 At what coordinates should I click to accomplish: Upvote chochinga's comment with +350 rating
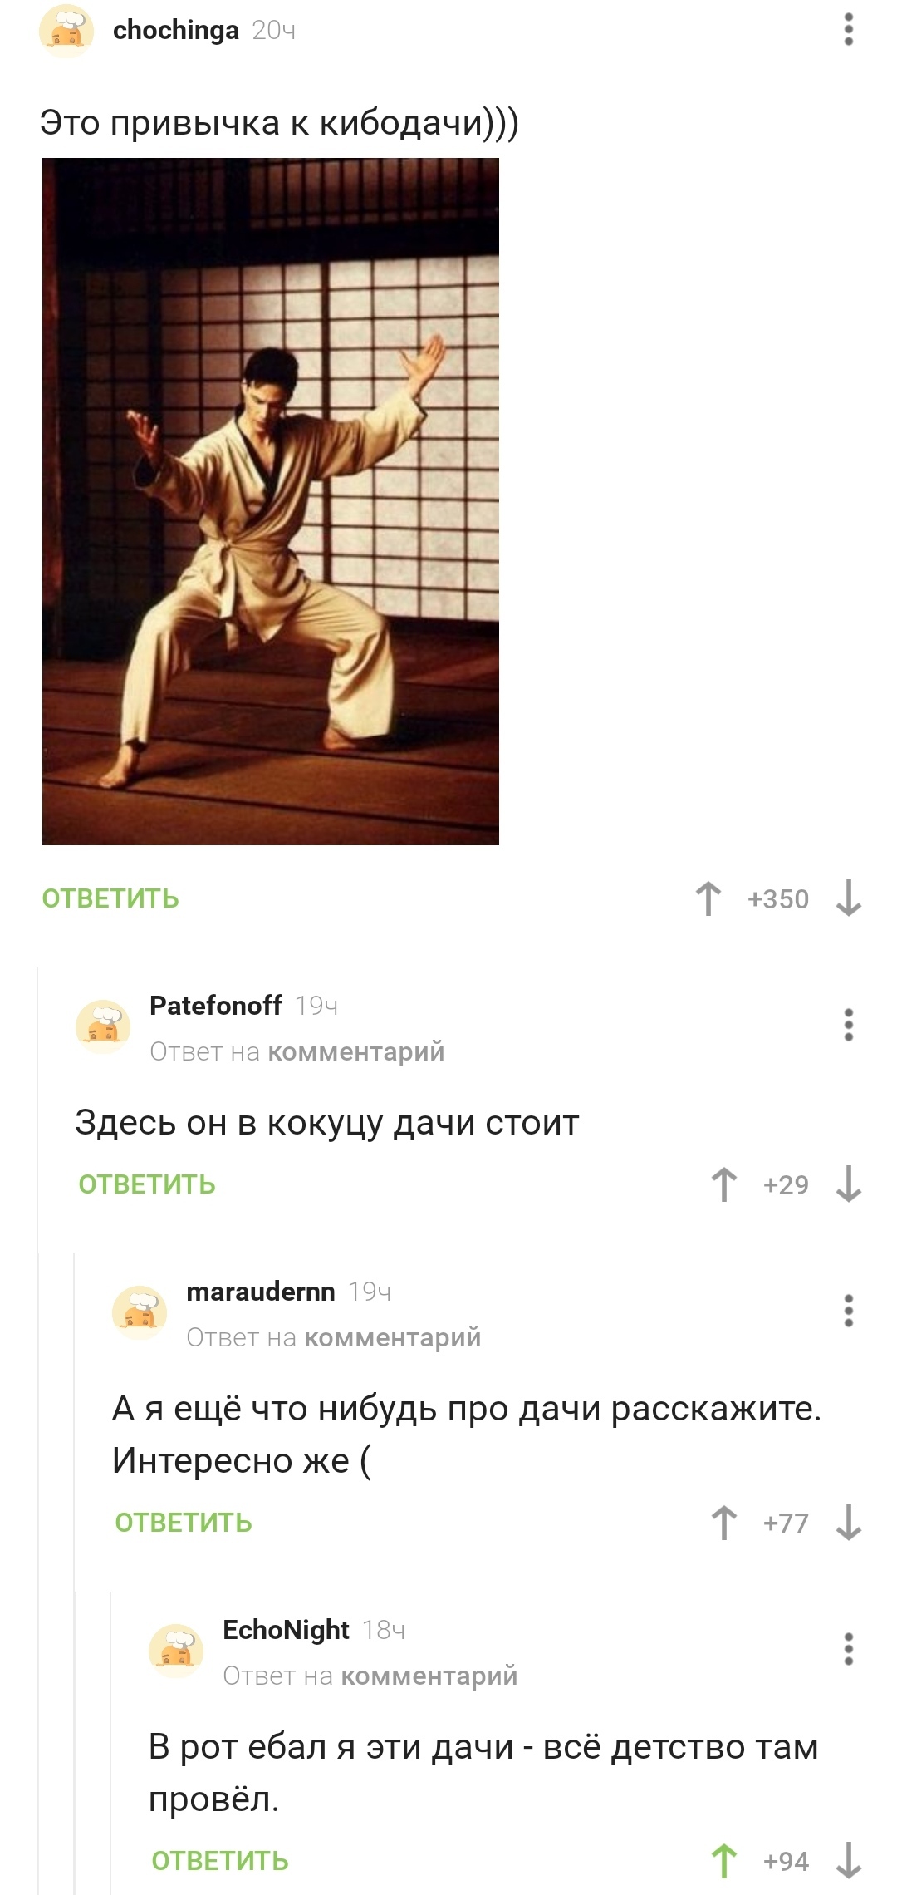(x=708, y=898)
